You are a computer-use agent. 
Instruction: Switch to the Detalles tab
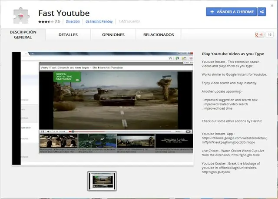(x=68, y=35)
